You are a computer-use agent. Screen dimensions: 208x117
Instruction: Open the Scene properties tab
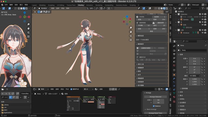[x=174, y=62]
